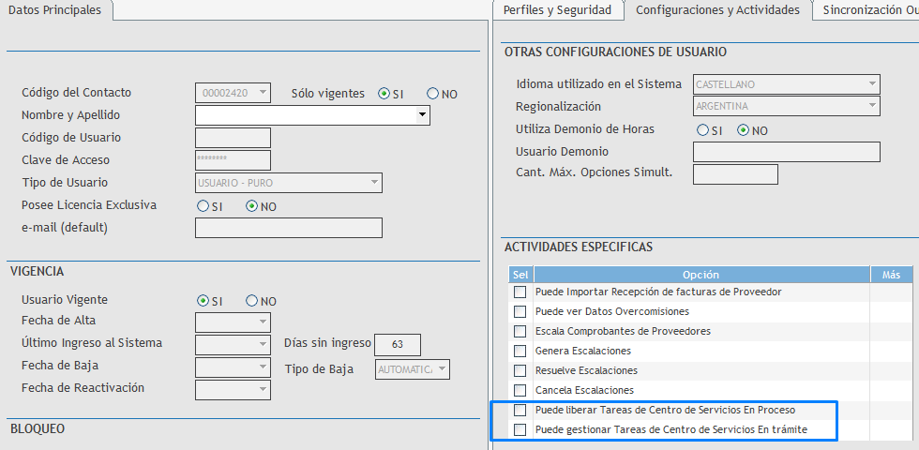Expand the Regionalización dropdown

[x=871, y=107]
